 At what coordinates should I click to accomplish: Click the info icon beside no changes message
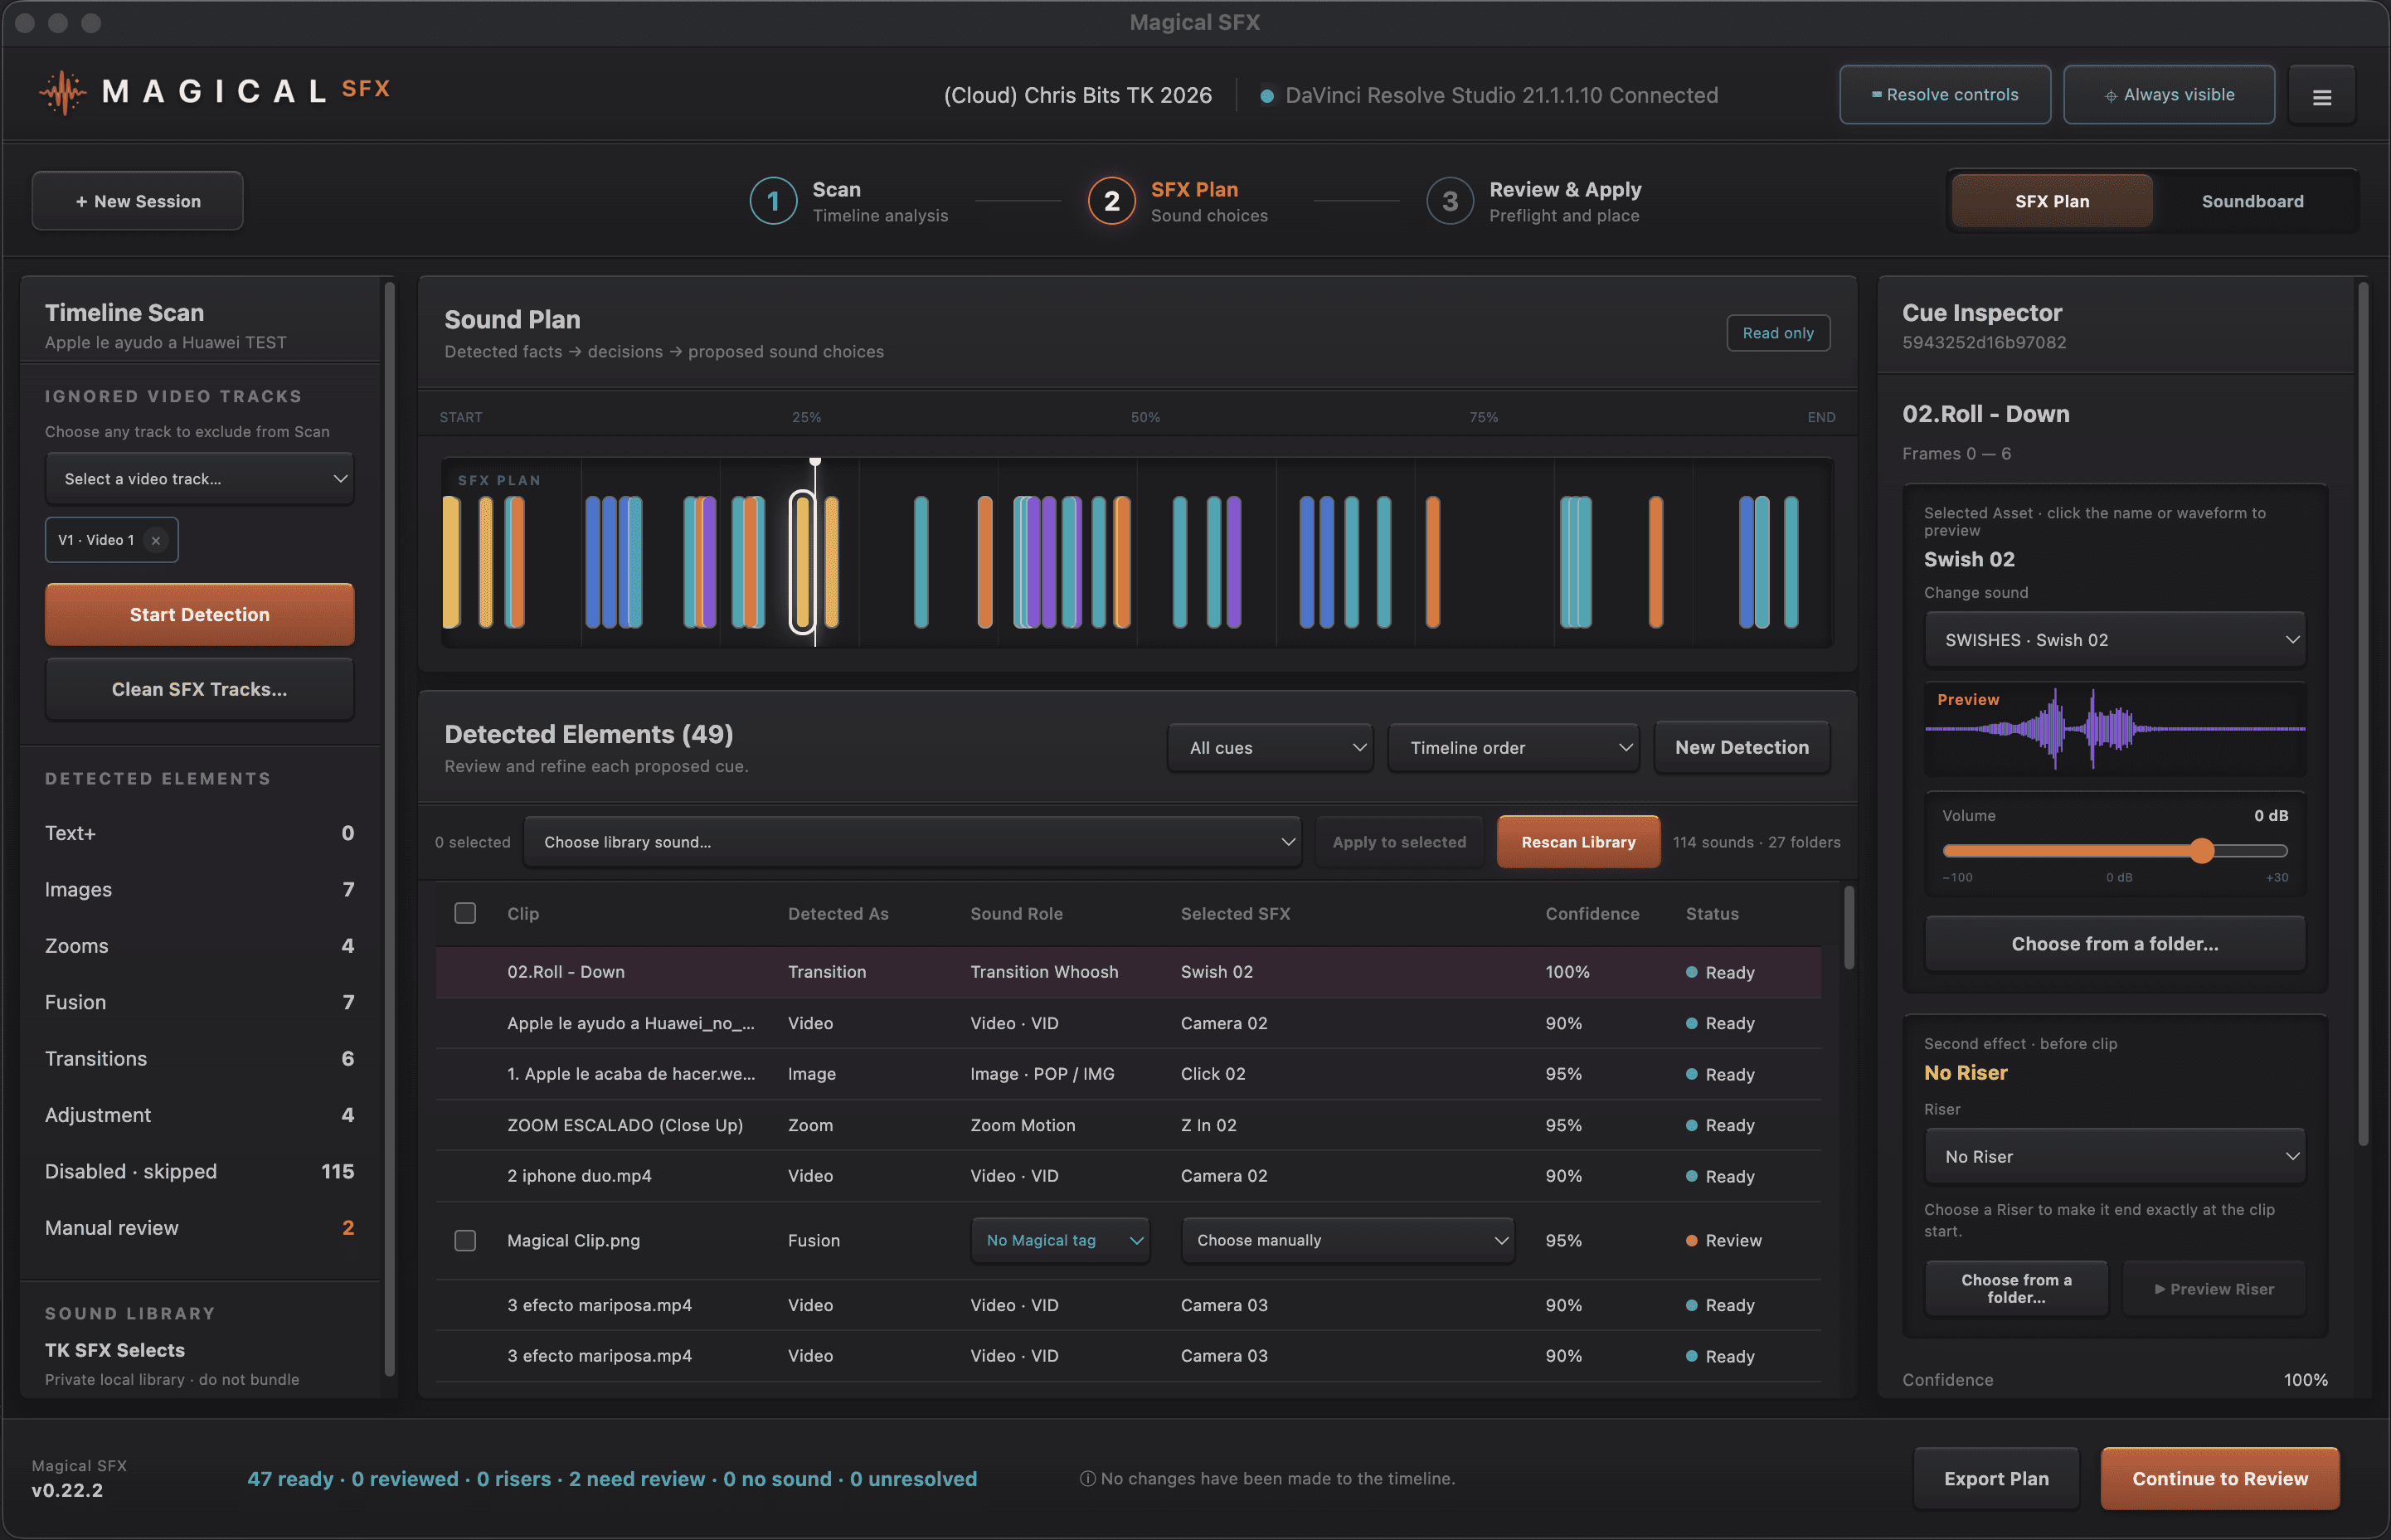1087,1478
